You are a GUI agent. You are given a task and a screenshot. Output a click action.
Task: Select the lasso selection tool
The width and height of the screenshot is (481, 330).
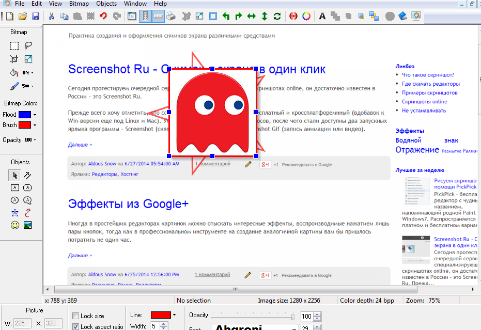(28, 45)
